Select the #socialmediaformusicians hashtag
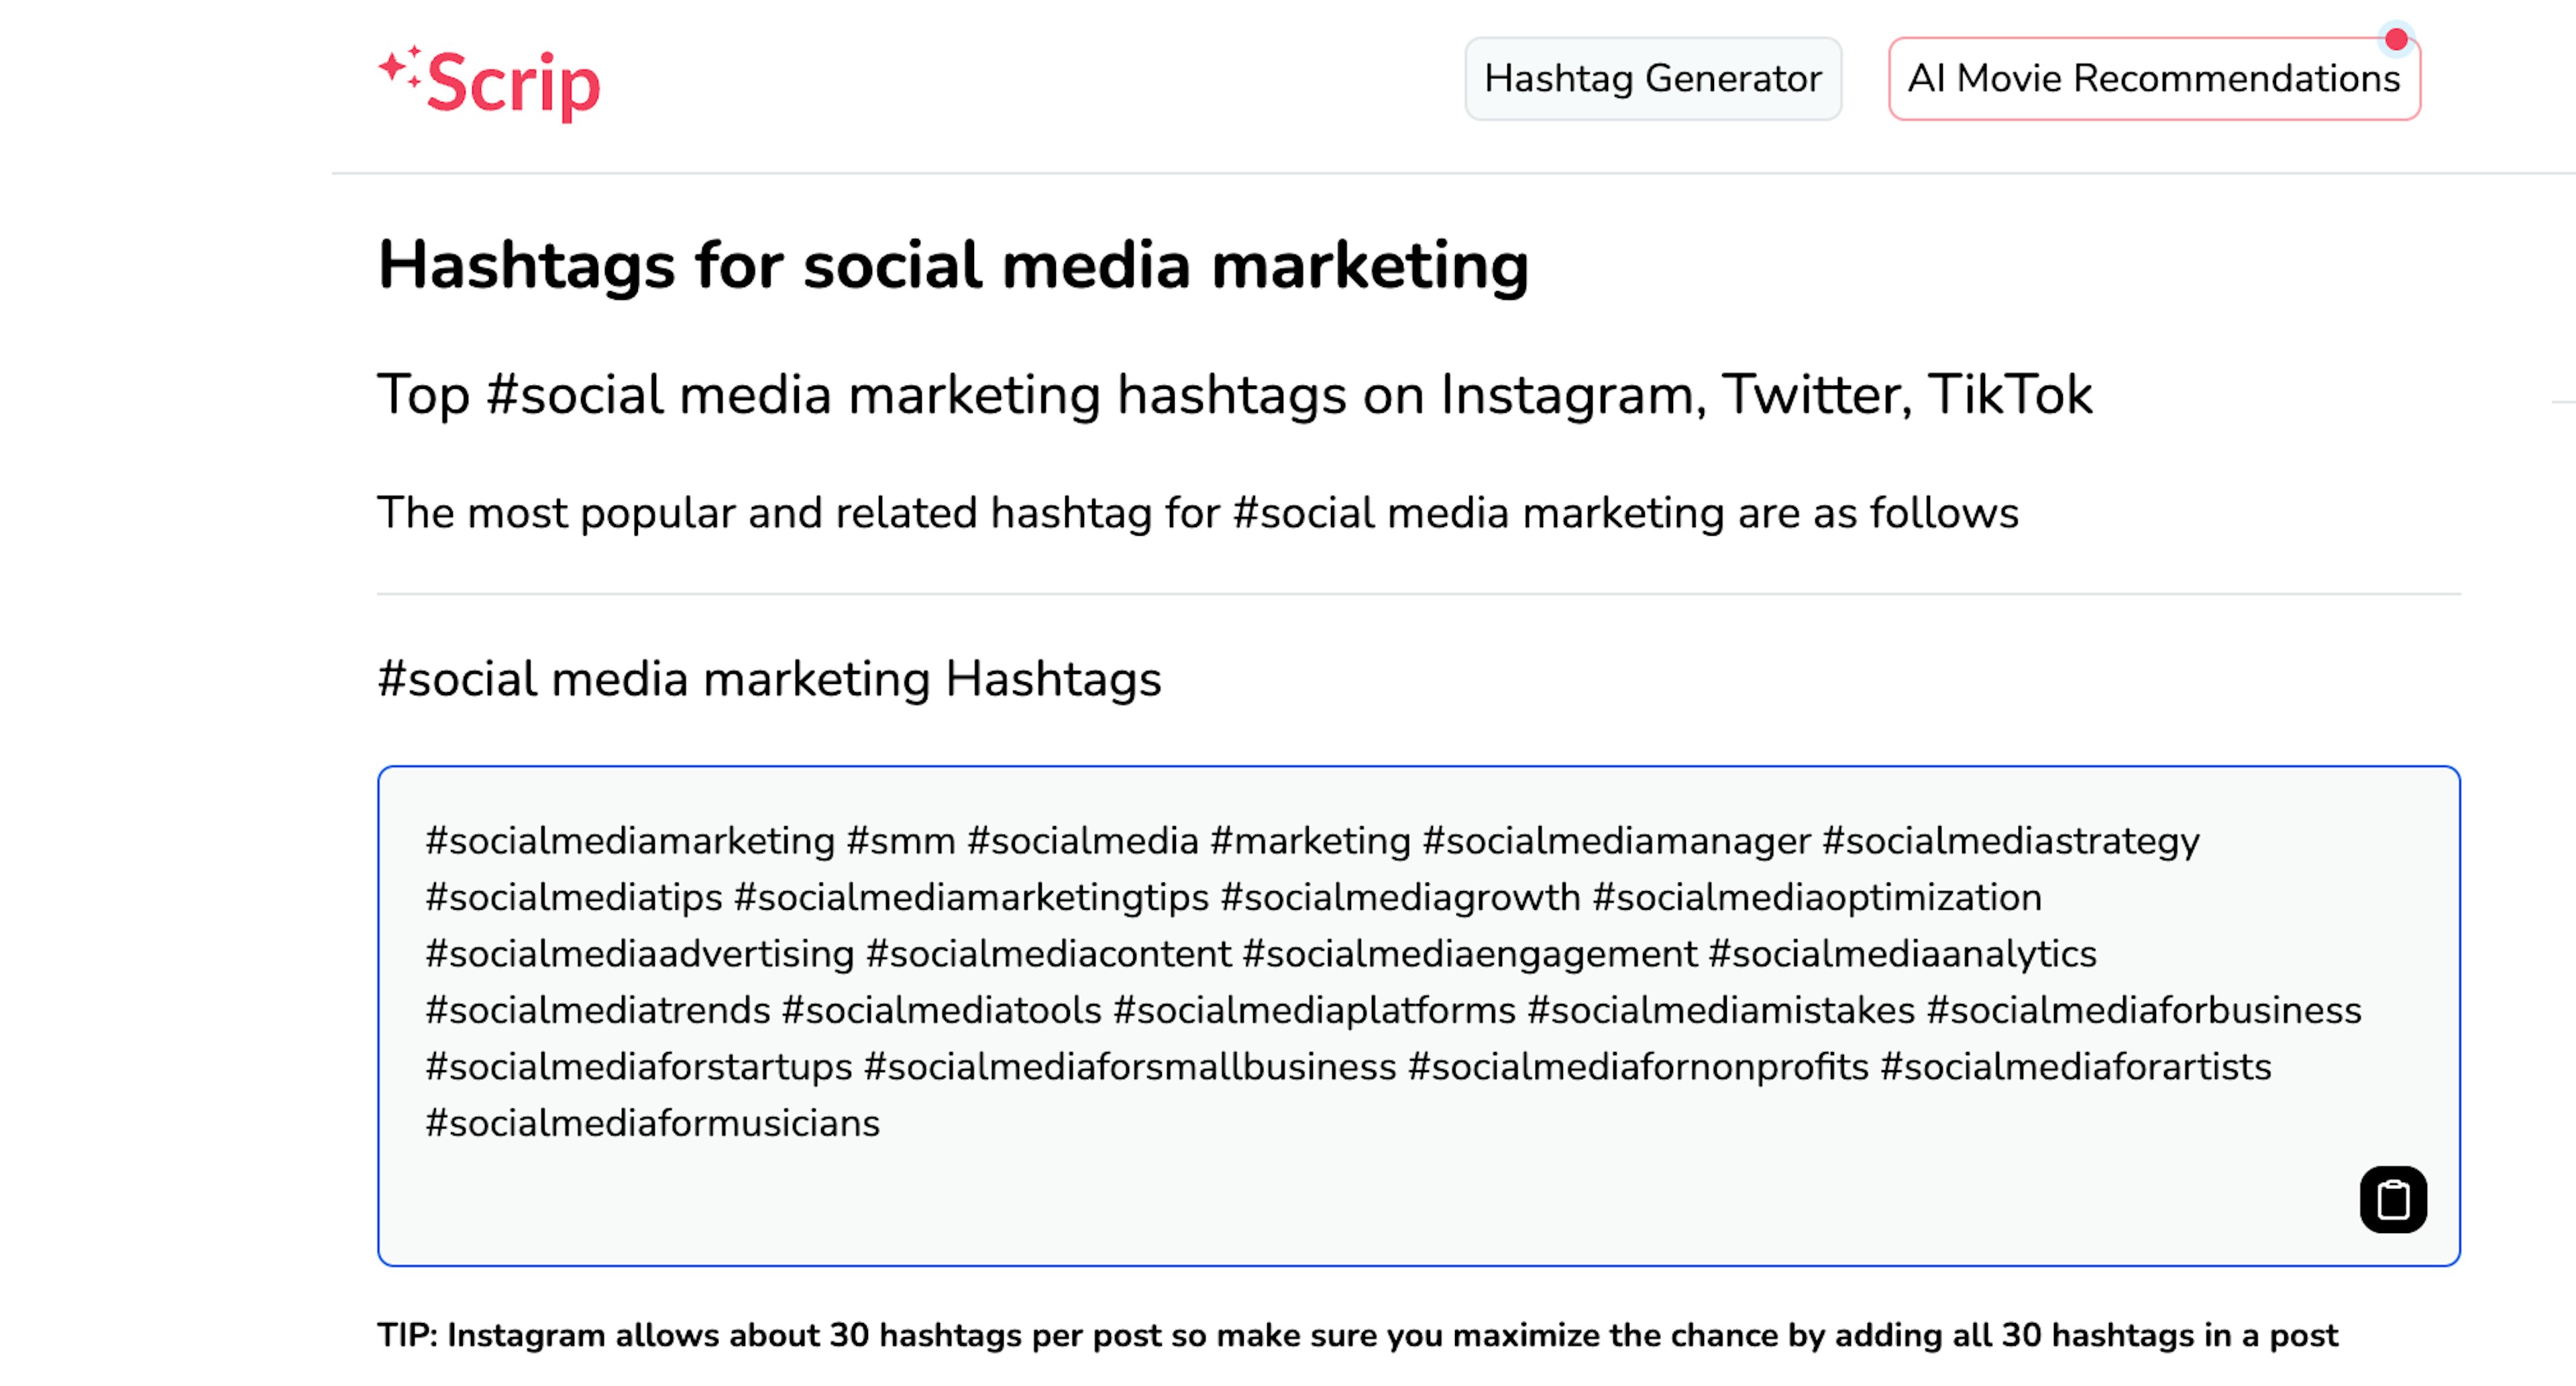The width and height of the screenshot is (2576, 1386). pyautogui.click(x=652, y=1123)
